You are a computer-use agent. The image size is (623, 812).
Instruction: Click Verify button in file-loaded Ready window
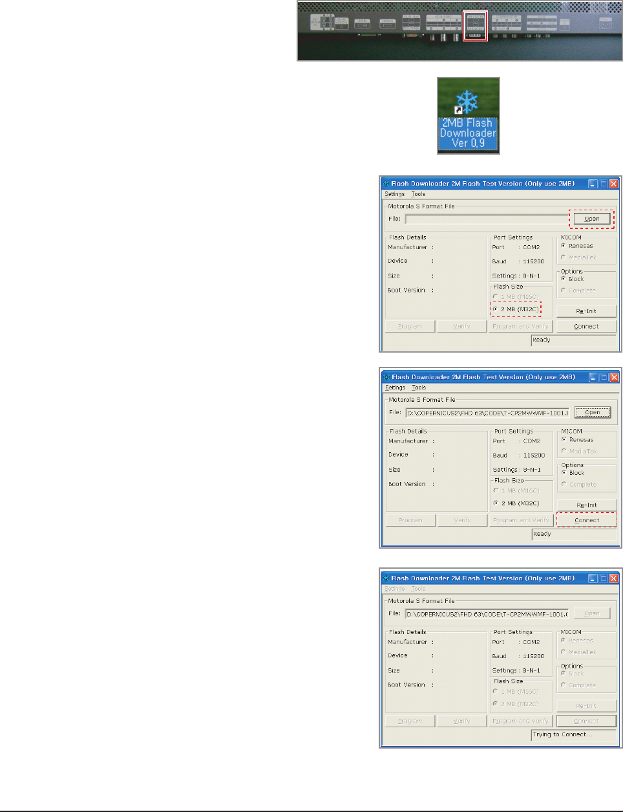(462, 520)
